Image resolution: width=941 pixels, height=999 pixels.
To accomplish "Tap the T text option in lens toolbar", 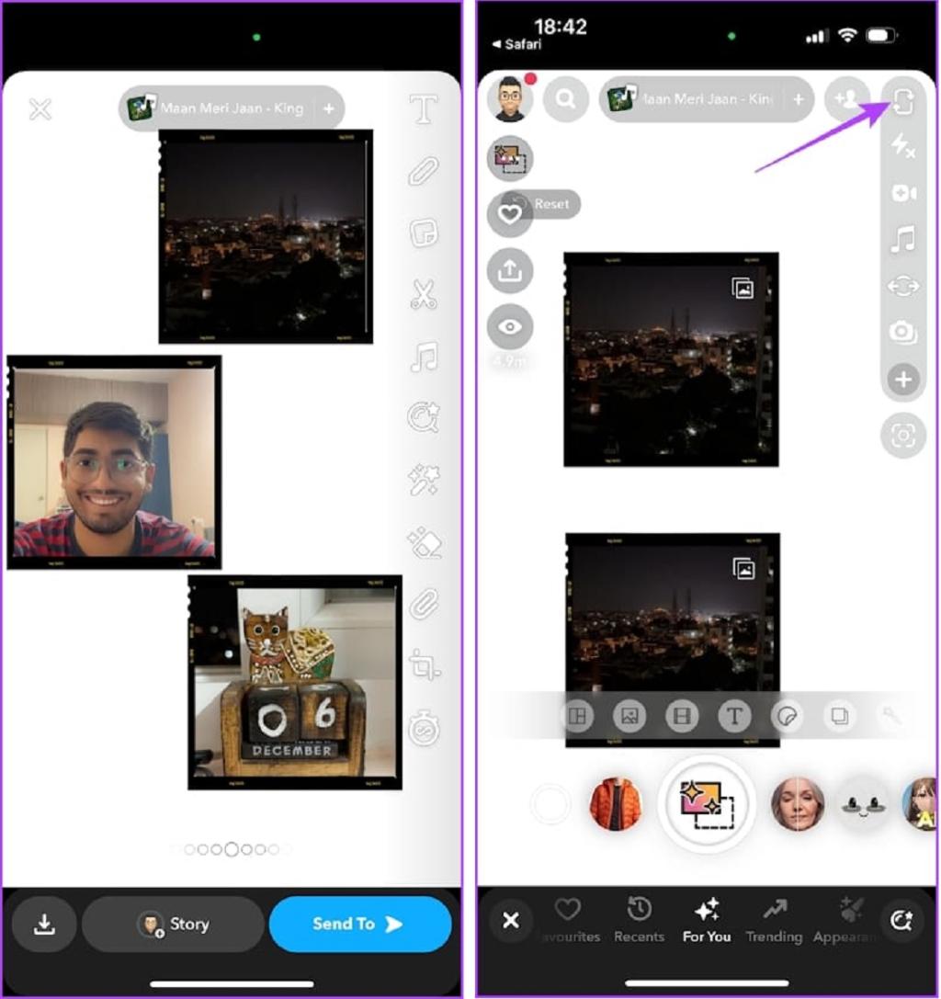I will point(734,716).
